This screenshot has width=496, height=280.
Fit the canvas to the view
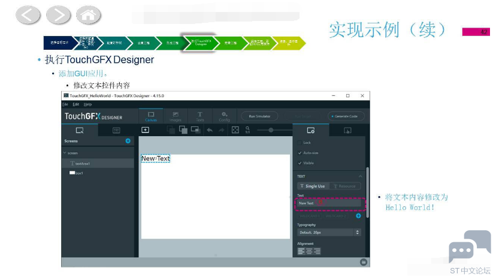(x=235, y=130)
